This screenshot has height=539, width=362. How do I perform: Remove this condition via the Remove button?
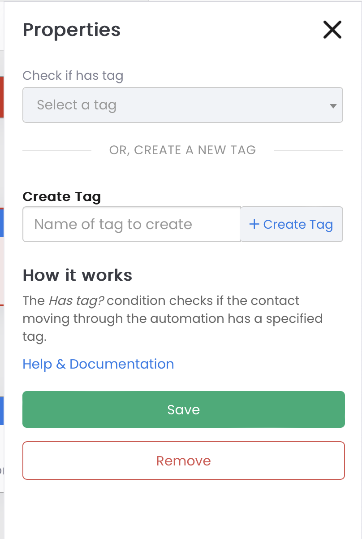(184, 461)
